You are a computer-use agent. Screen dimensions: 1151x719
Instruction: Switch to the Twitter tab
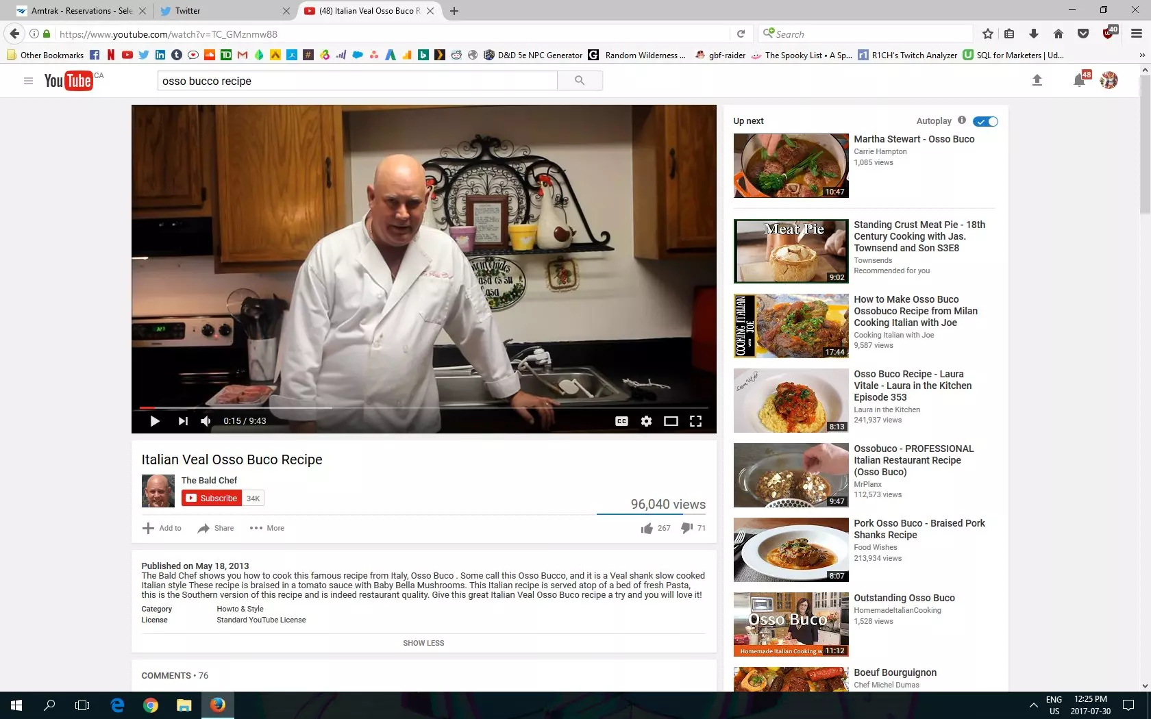click(219, 11)
